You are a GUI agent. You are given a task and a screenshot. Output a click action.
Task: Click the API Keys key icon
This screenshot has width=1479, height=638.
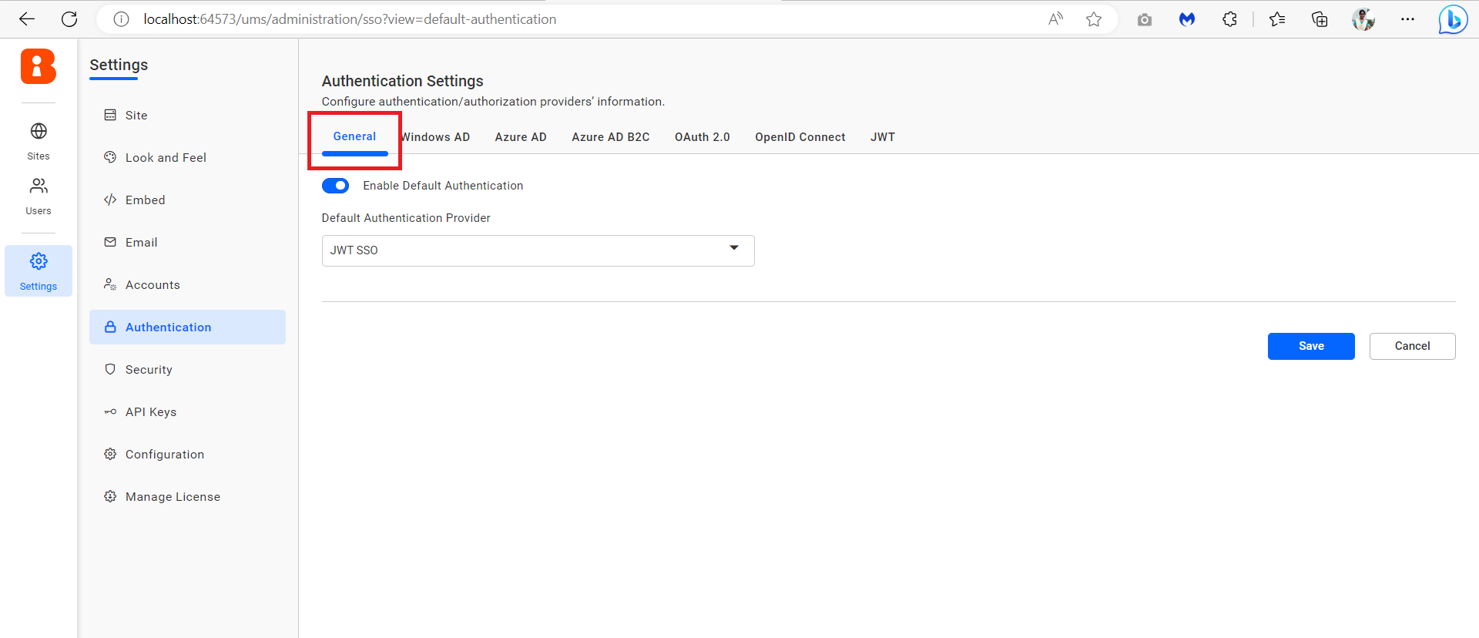pyautogui.click(x=110, y=411)
